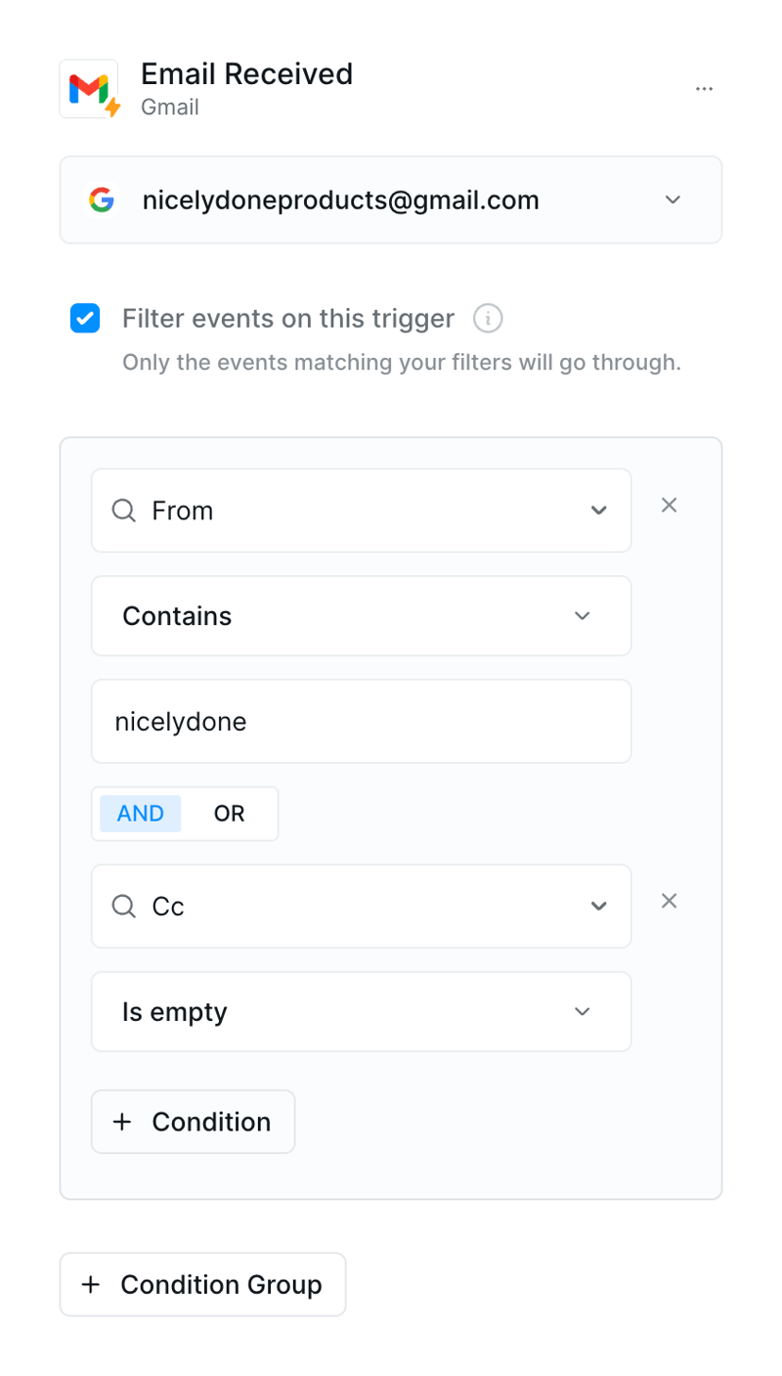Click the search icon in the Cc field
Image resolution: width=782 pixels, height=1376 pixels.
point(123,906)
